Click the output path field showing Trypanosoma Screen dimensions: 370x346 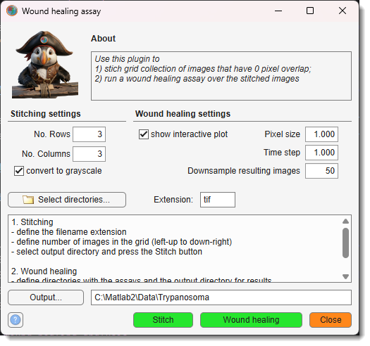click(221, 297)
